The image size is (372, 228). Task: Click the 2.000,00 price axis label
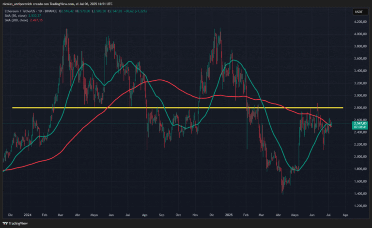coord(360,157)
